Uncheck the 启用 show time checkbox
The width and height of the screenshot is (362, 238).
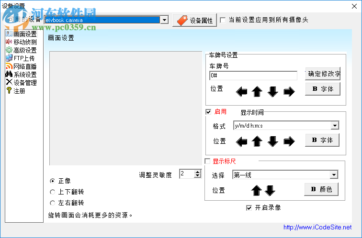[x=208, y=112]
